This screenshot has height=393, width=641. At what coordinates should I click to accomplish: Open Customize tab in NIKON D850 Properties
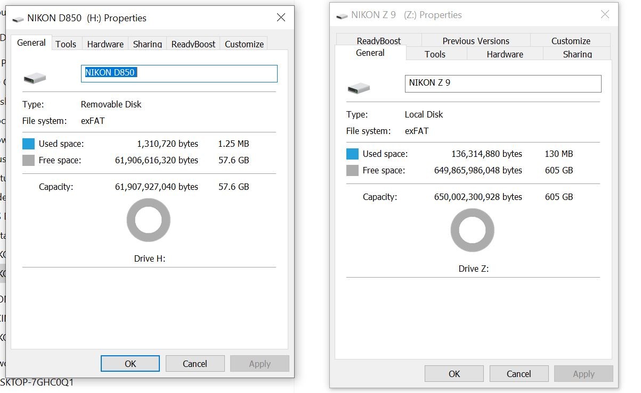244,44
